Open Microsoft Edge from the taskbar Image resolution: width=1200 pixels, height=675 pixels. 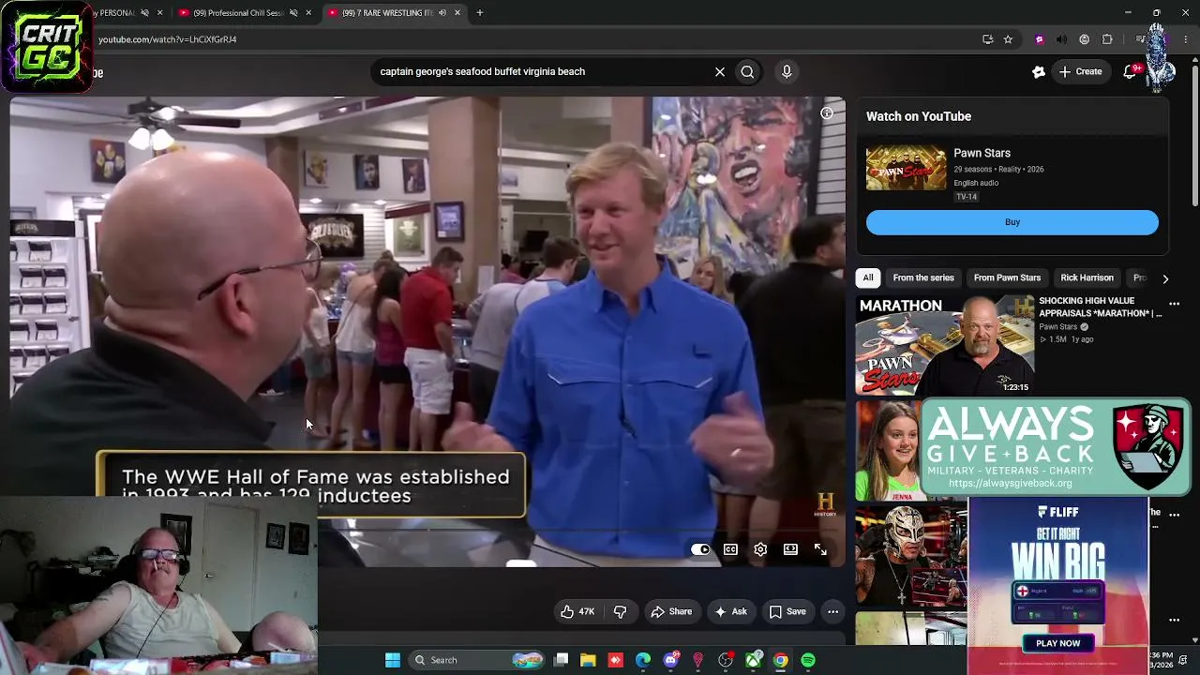click(x=643, y=660)
